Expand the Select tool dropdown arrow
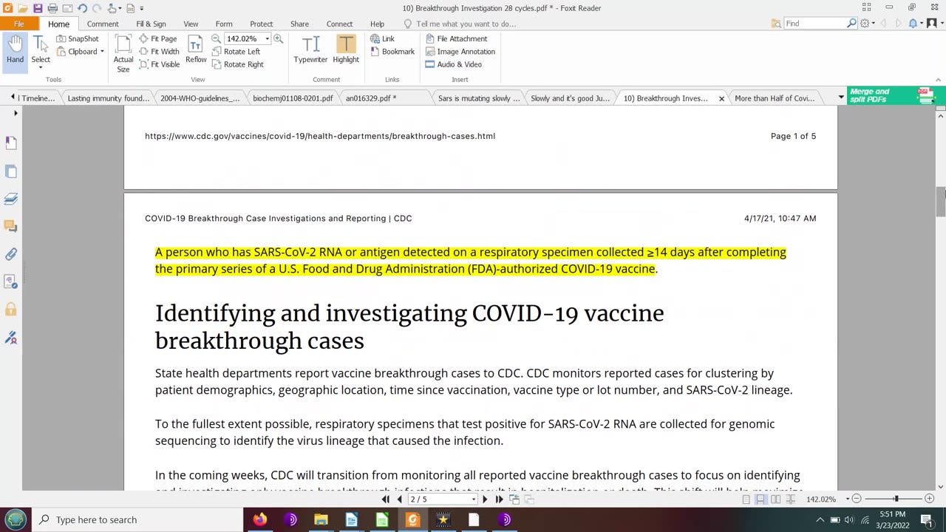946x532 pixels. pyautogui.click(x=41, y=68)
